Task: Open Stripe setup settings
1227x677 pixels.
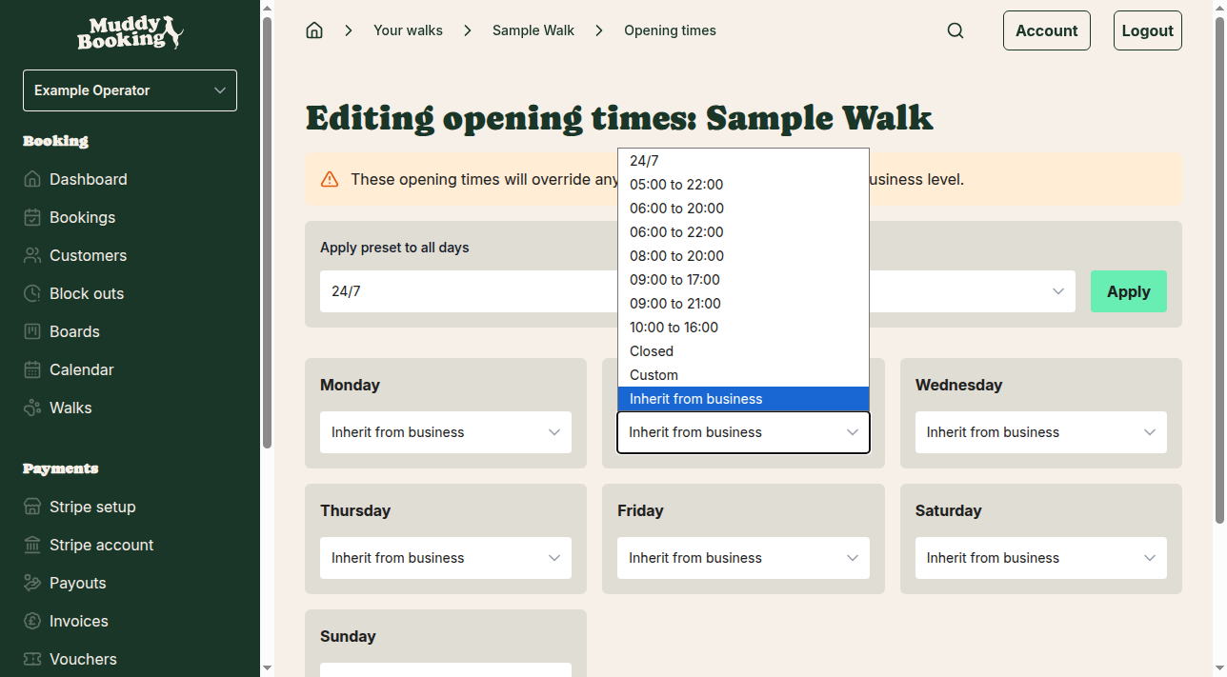Action: click(x=90, y=507)
